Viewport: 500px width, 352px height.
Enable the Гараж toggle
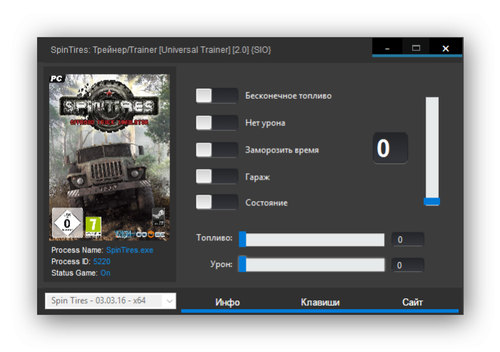coord(217,176)
